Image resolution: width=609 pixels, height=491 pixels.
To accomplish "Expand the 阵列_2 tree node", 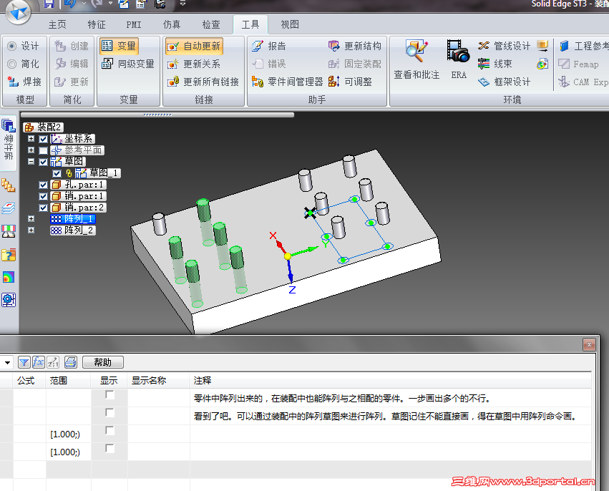I will (31, 230).
